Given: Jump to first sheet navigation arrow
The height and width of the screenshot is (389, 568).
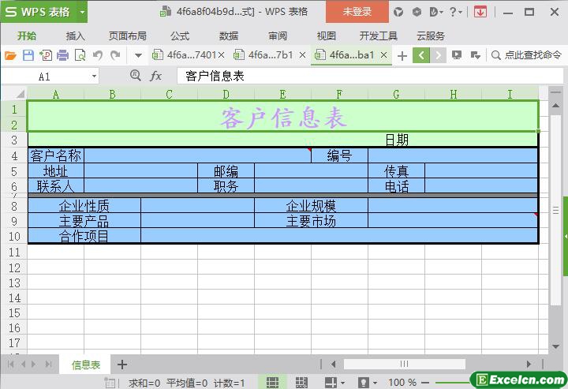Looking at the screenshot, I should [10, 364].
